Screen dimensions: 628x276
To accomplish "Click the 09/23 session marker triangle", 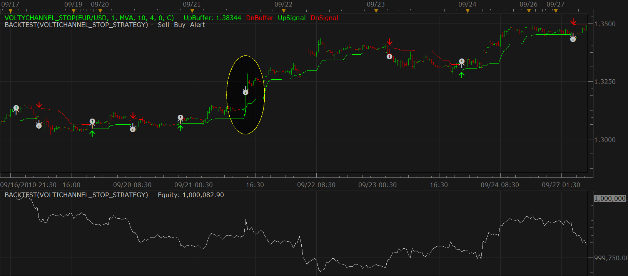I will pyautogui.click(x=376, y=11).
